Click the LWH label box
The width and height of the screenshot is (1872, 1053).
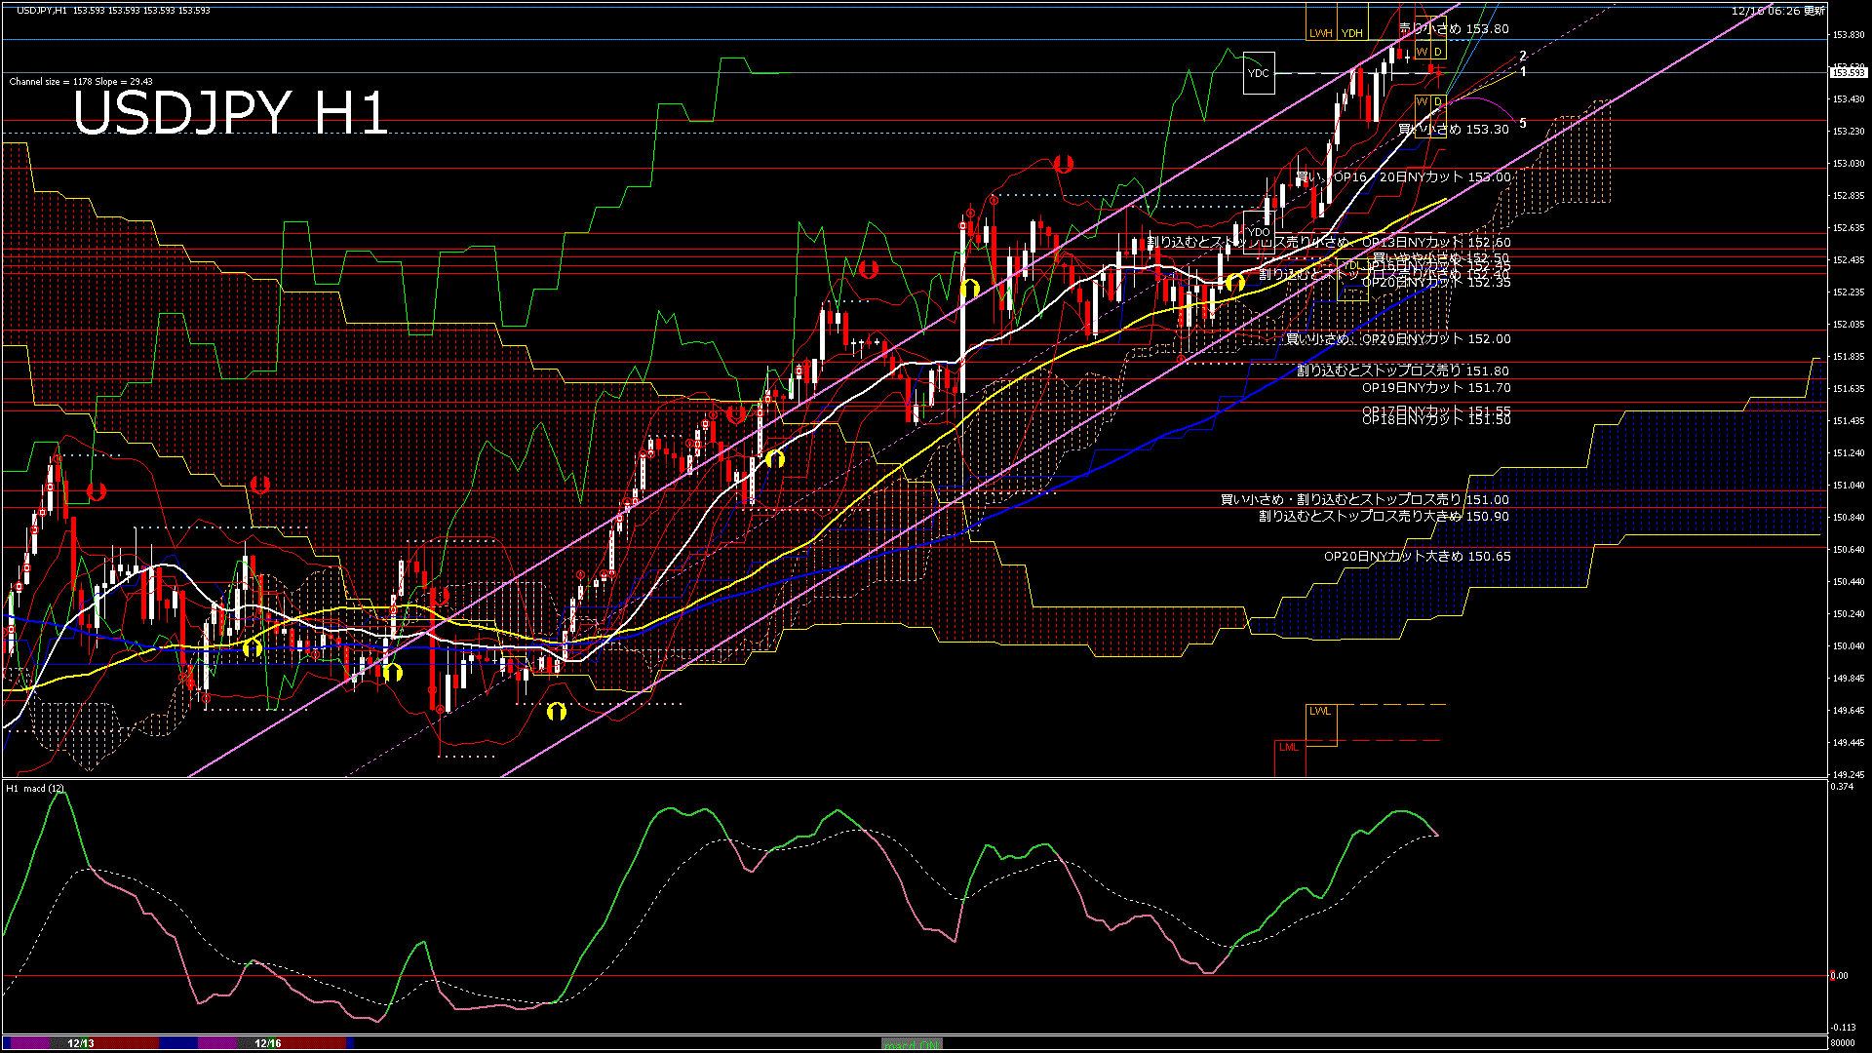(x=1321, y=33)
